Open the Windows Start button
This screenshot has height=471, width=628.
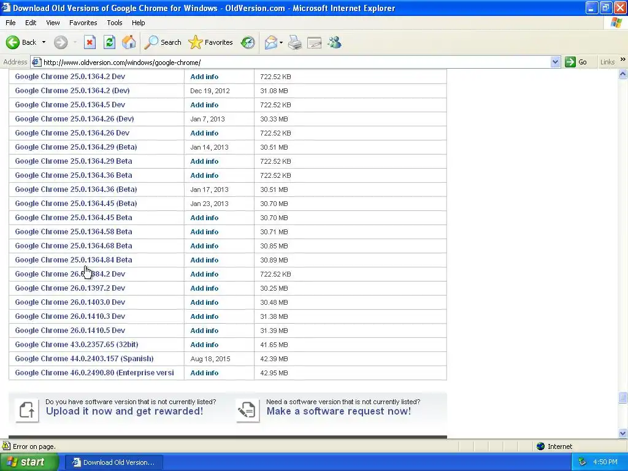pos(29,462)
